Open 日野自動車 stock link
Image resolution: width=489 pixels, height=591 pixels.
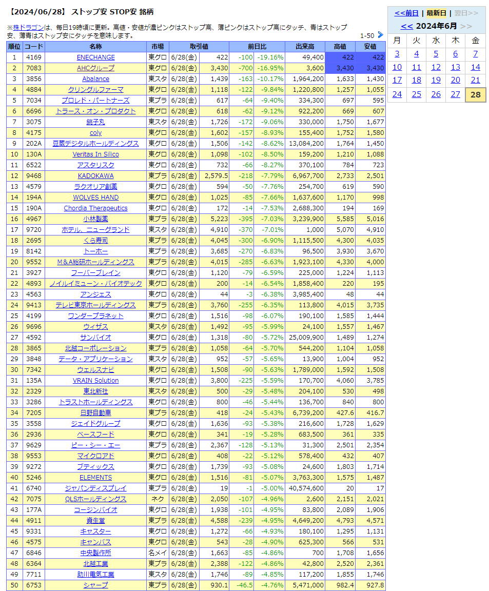pyautogui.click(x=96, y=413)
